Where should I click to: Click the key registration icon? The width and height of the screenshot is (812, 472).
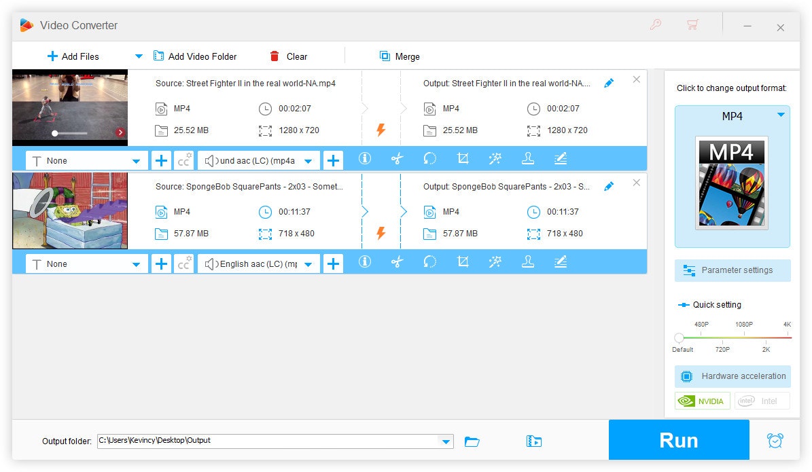[656, 24]
